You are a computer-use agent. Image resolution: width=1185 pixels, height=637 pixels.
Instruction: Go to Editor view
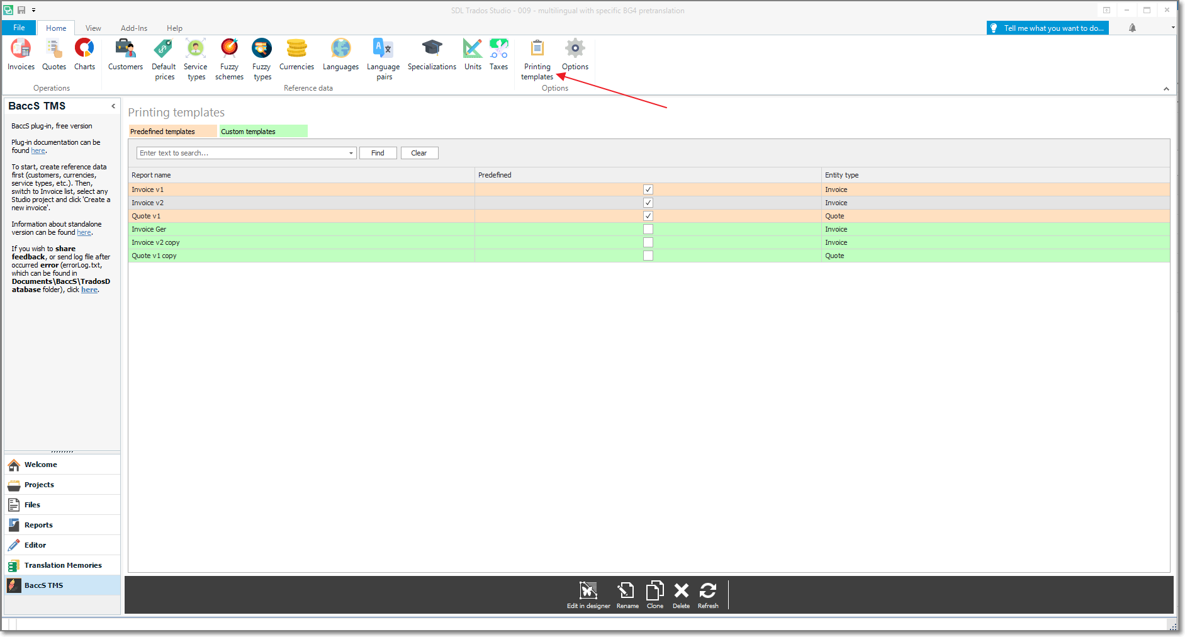[62, 545]
